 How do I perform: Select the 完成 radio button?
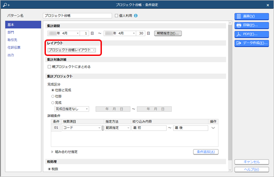point(53,103)
